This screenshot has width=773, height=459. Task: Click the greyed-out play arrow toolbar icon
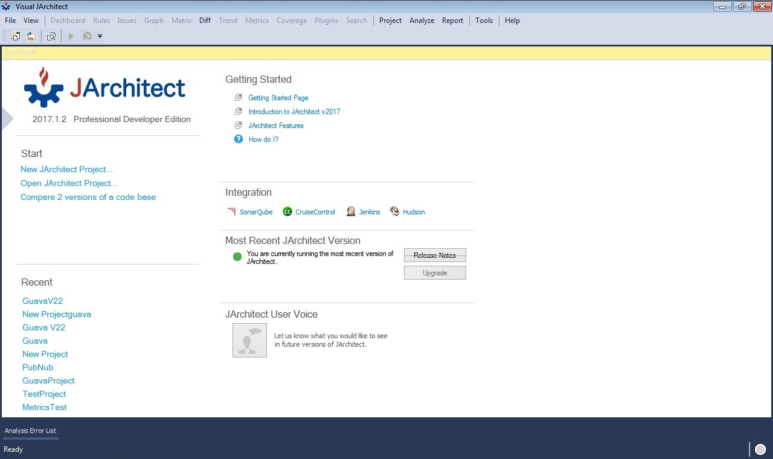(71, 36)
